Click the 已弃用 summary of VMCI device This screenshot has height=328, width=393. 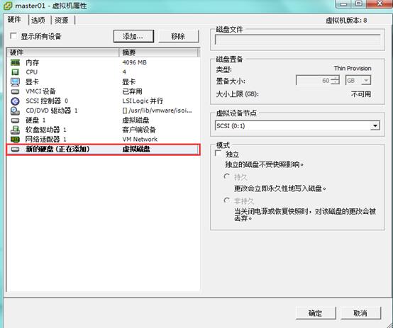pyautogui.click(x=132, y=91)
